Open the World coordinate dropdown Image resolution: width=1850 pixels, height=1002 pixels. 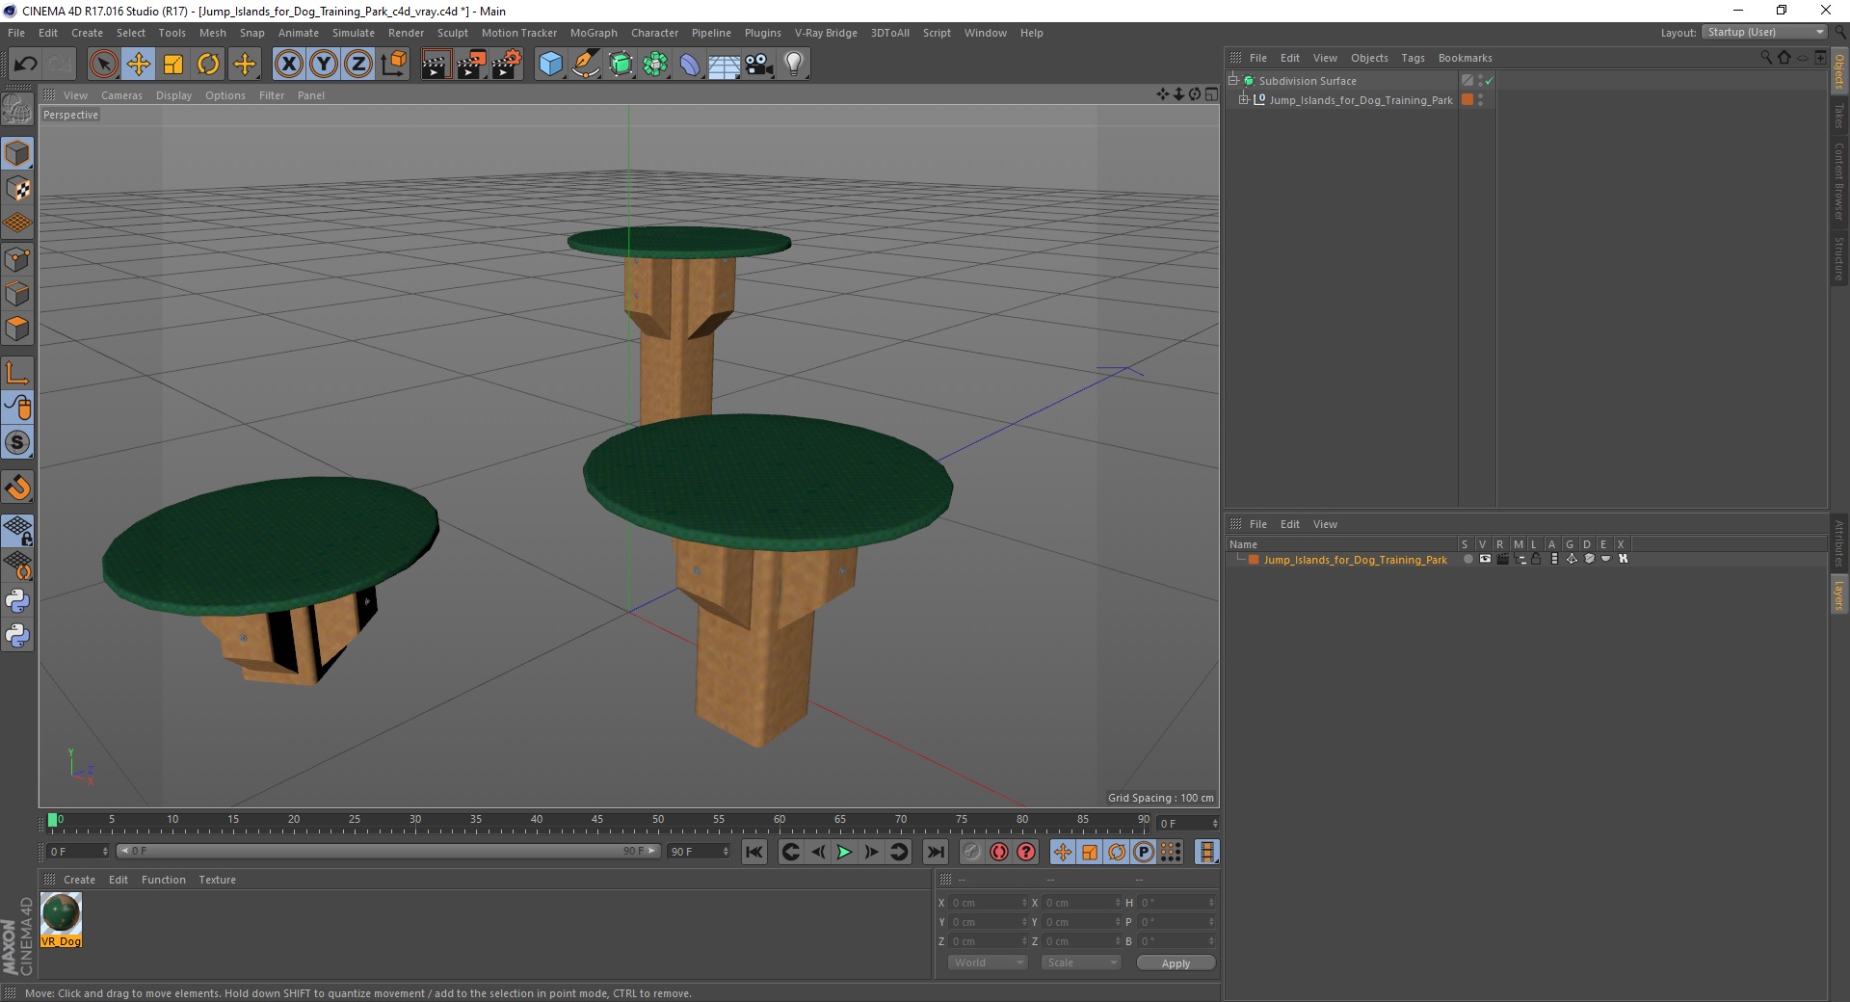(988, 962)
